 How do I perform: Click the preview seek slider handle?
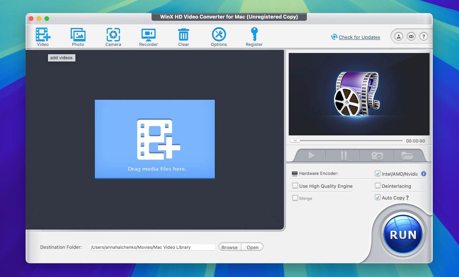[295, 141]
